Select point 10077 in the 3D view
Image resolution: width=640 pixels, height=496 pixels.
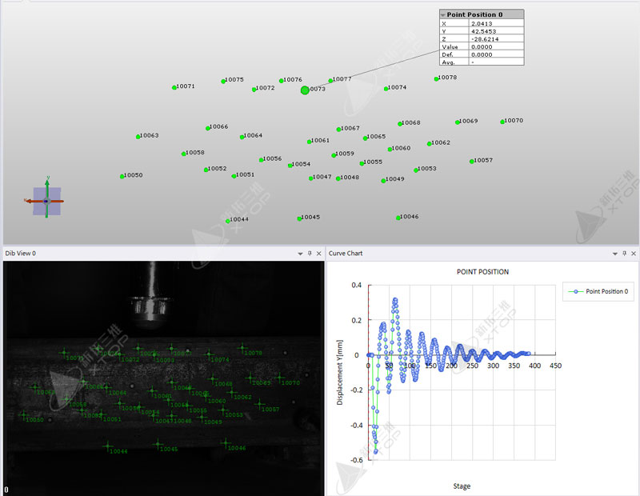tap(330, 81)
